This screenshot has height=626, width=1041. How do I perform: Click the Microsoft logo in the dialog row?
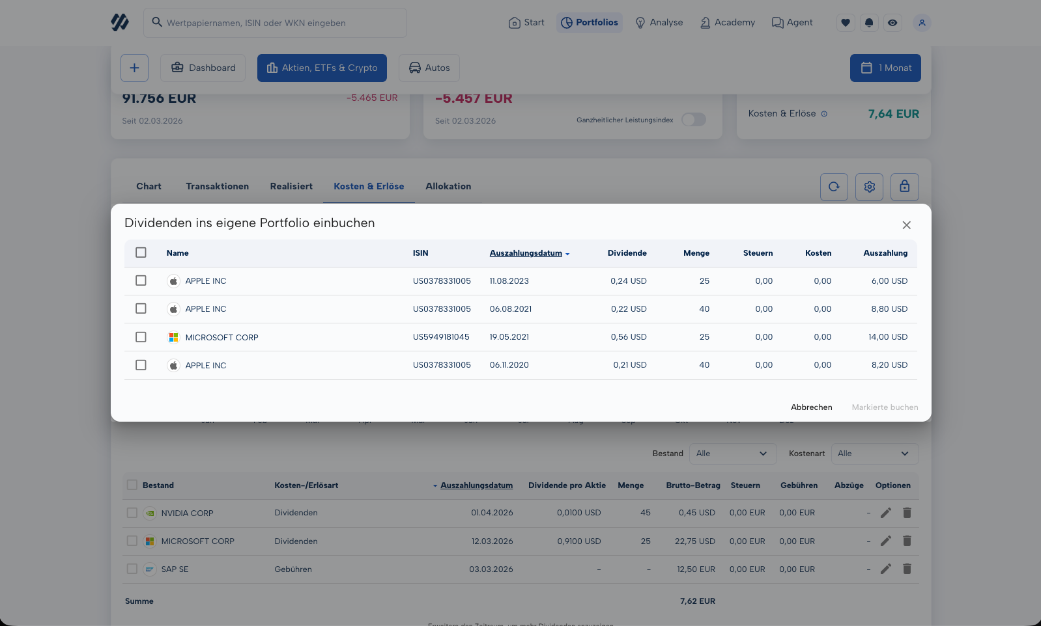[173, 337]
